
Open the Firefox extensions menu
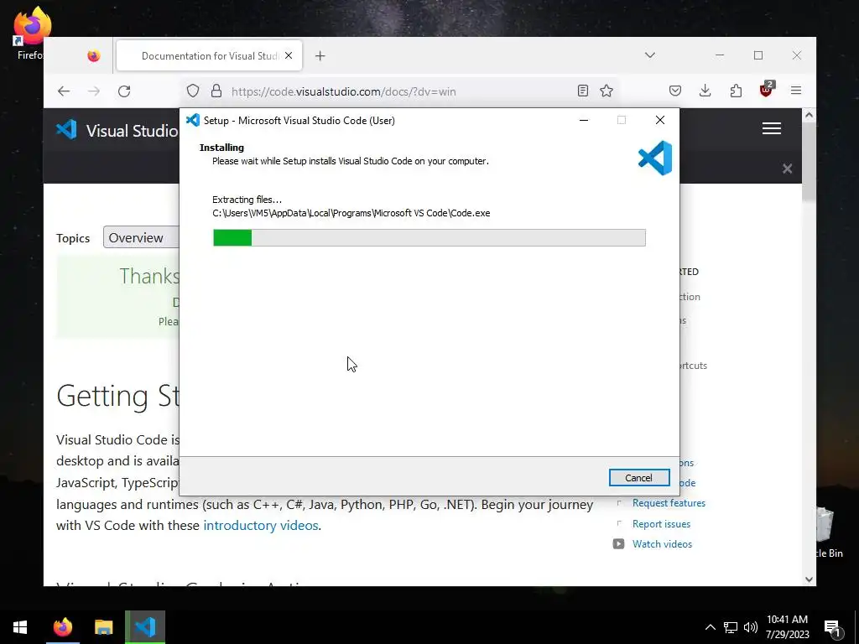point(736,91)
